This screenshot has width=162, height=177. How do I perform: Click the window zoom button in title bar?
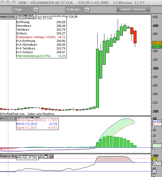point(14,2)
